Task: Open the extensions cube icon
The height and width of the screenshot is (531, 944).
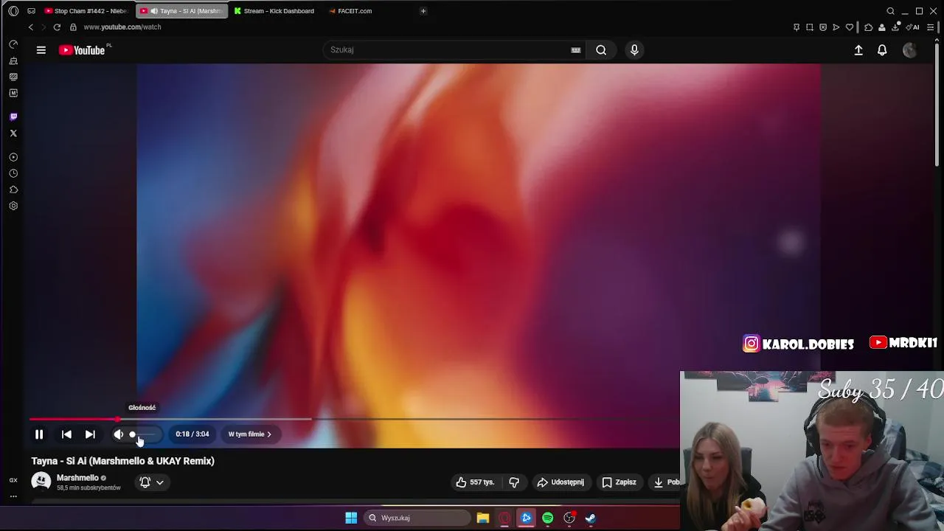Action: click(x=868, y=27)
